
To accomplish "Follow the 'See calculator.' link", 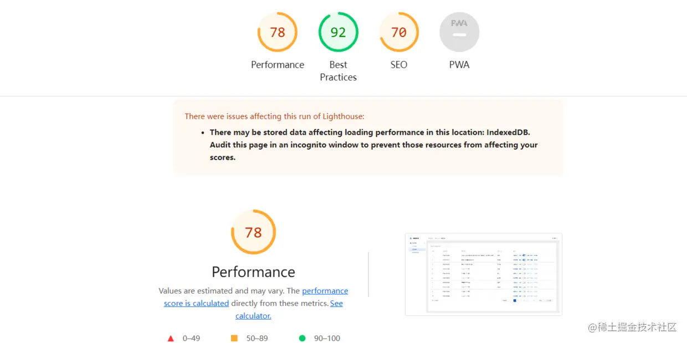I will coord(289,310).
